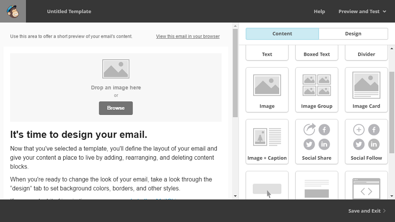Click the content blocks panel scroll up arrow
395x222 pixels.
click(x=392, y=49)
